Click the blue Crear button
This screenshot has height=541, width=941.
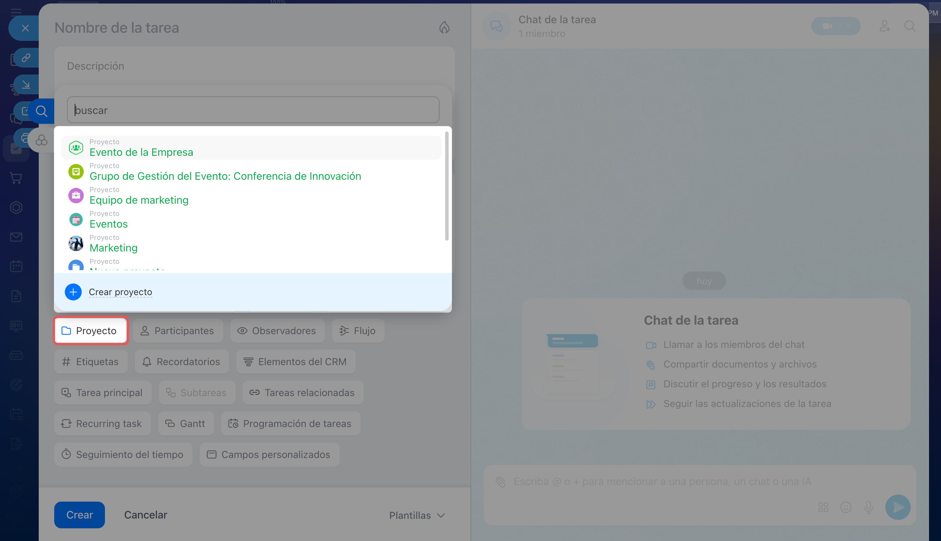[80, 515]
